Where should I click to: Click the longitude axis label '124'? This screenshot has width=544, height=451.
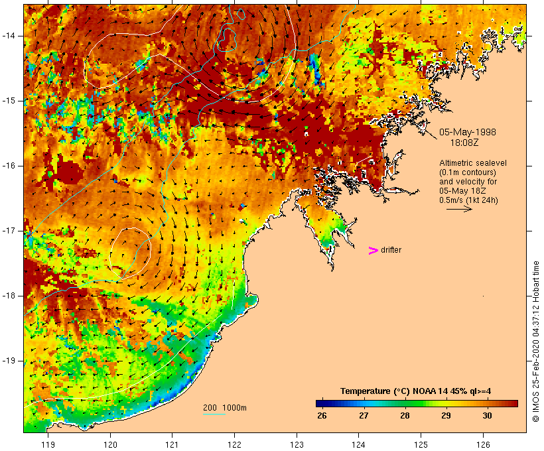pos(359,444)
